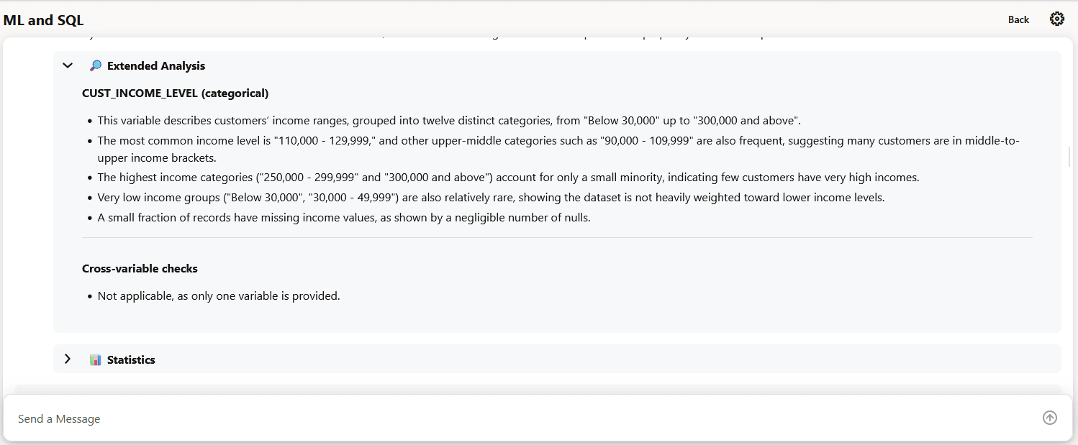Screen dimensions: 1078x445
Task: Click the bar chart icon beside Statistics
Action: tap(96, 359)
